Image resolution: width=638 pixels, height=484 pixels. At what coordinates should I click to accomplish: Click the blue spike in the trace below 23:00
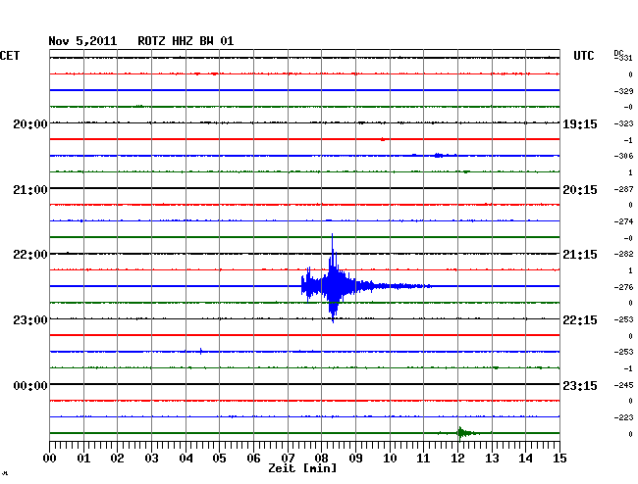201,351
